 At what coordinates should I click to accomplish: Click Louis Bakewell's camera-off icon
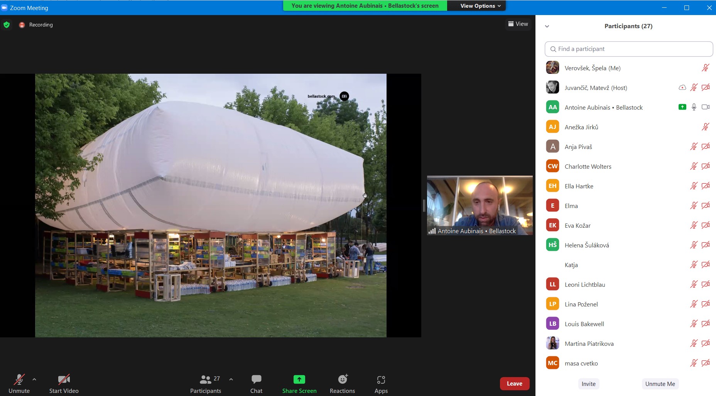click(706, 323)
